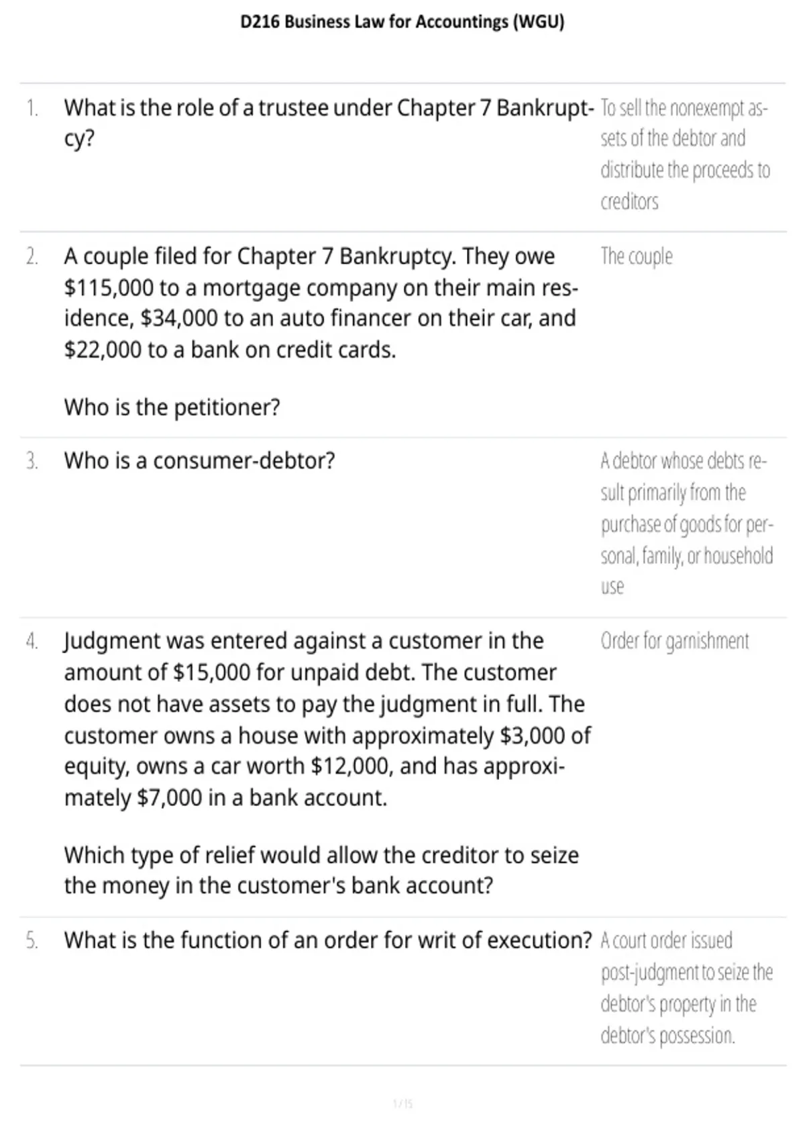Click 'Who is a consumer-debtor?' question
The width and height of the screenshot is (805, 1141).
coord(199,461)
